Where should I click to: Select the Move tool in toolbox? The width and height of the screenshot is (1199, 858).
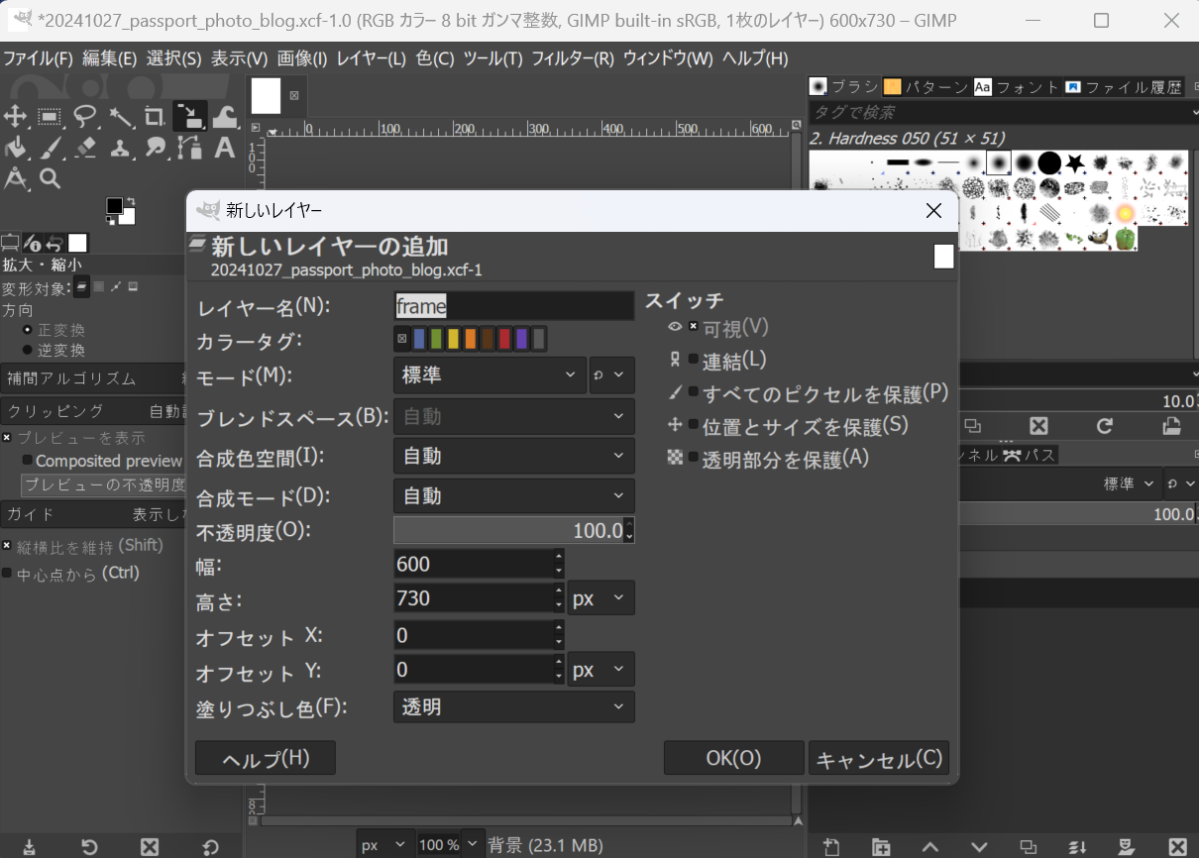[x=15, y=116]
